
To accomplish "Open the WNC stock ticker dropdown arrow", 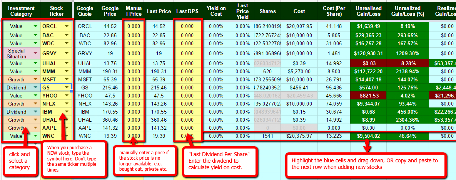I will point(67,136).
